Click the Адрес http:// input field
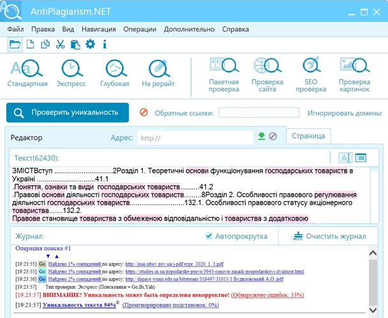The height and width of the screenshot is (318, 388). (195, 137)
